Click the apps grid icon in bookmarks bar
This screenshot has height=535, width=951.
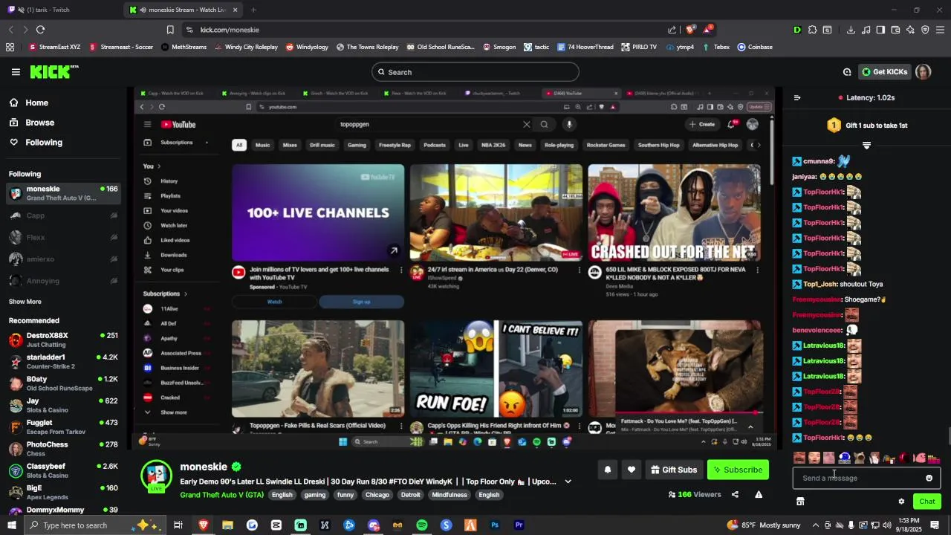[x=10, y=47]
